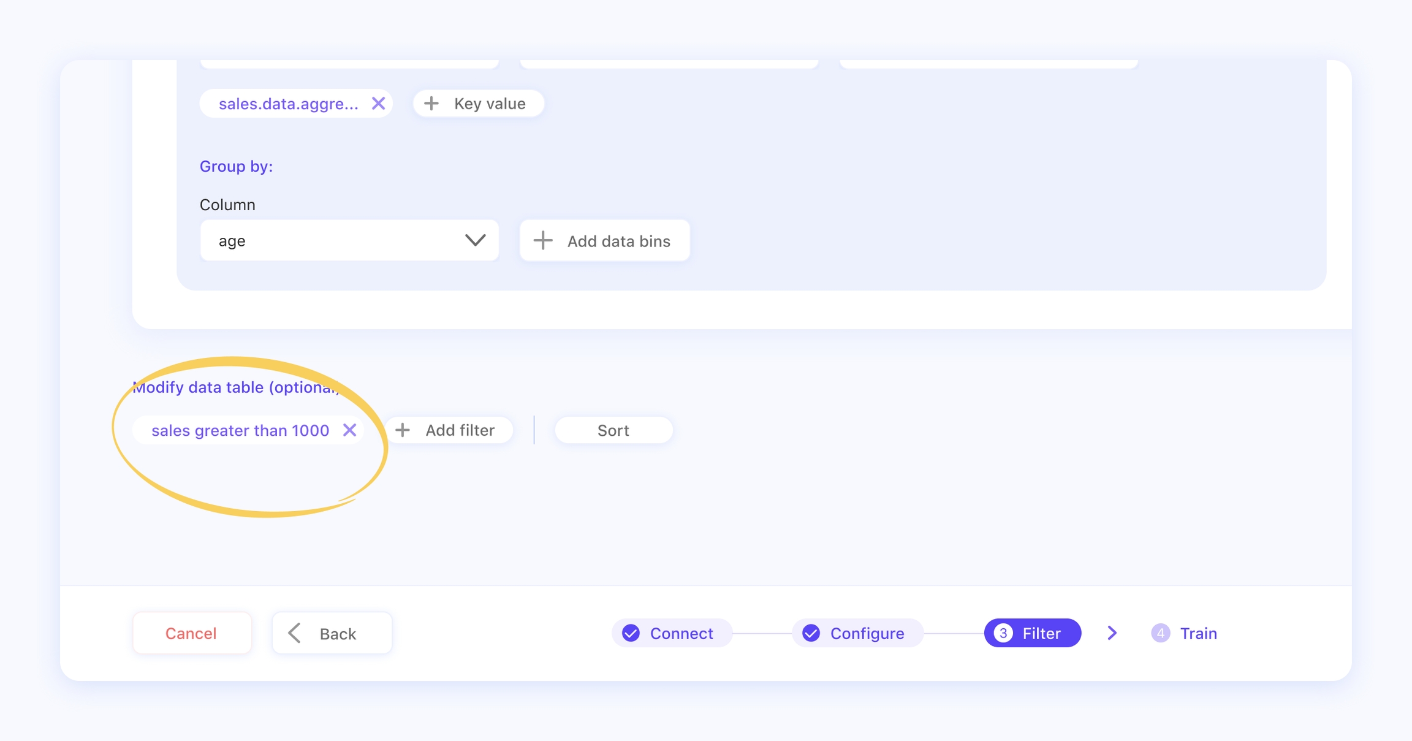Click the plus icon on Add filter
This screenshot has width=1412, height=741.
coord(403,430)
